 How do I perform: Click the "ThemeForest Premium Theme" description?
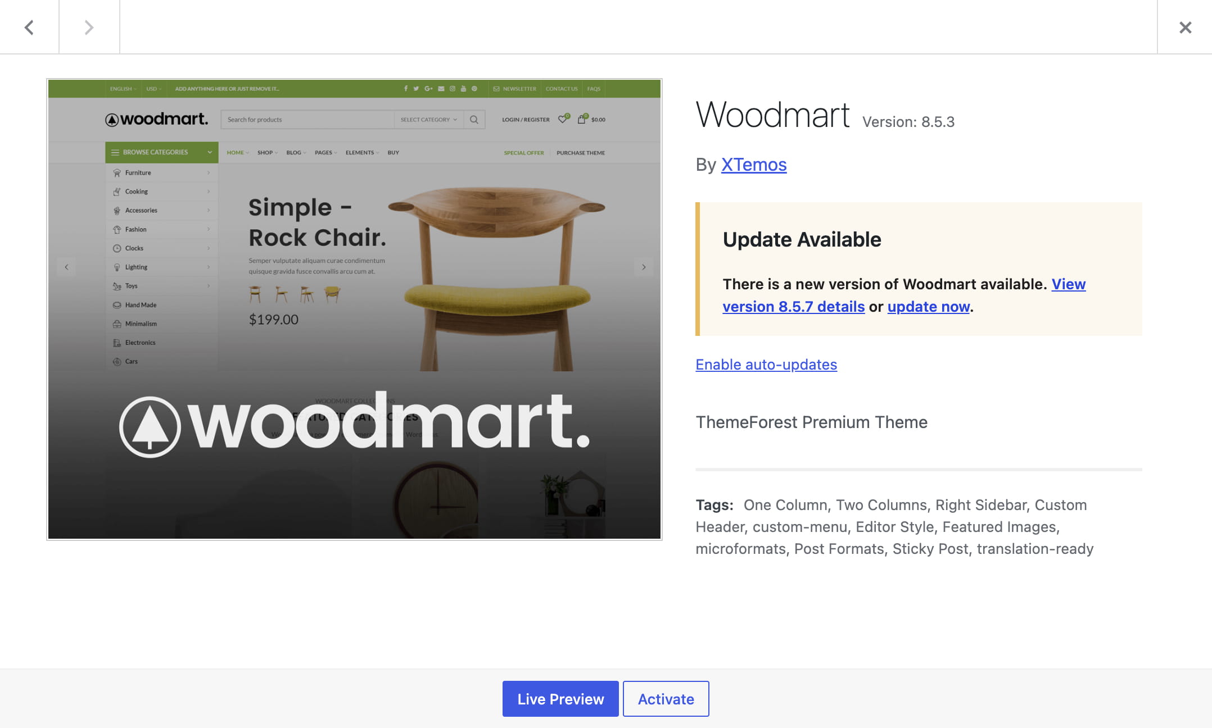(811, 422)
